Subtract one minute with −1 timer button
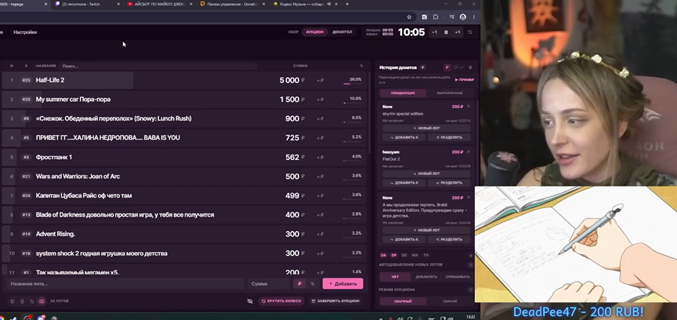Screen dimensions: 677x320 click(434, 32)
